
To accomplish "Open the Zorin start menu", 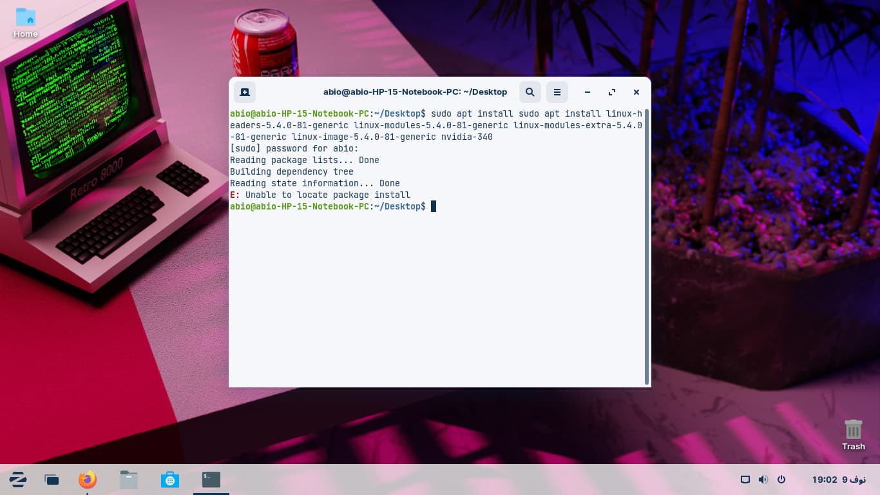I will coord(18,480).
